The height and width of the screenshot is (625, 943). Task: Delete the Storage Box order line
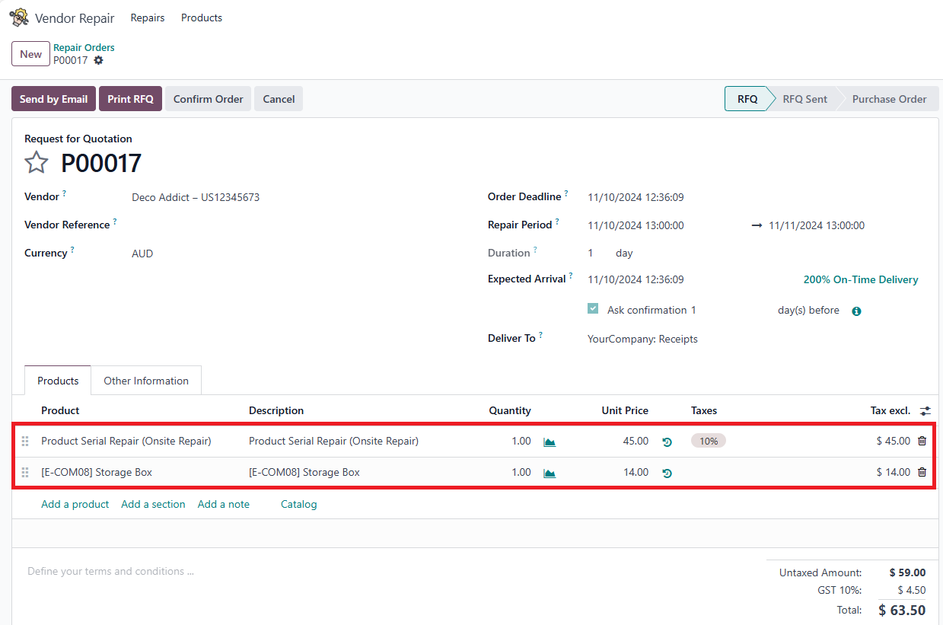[922, 472]
